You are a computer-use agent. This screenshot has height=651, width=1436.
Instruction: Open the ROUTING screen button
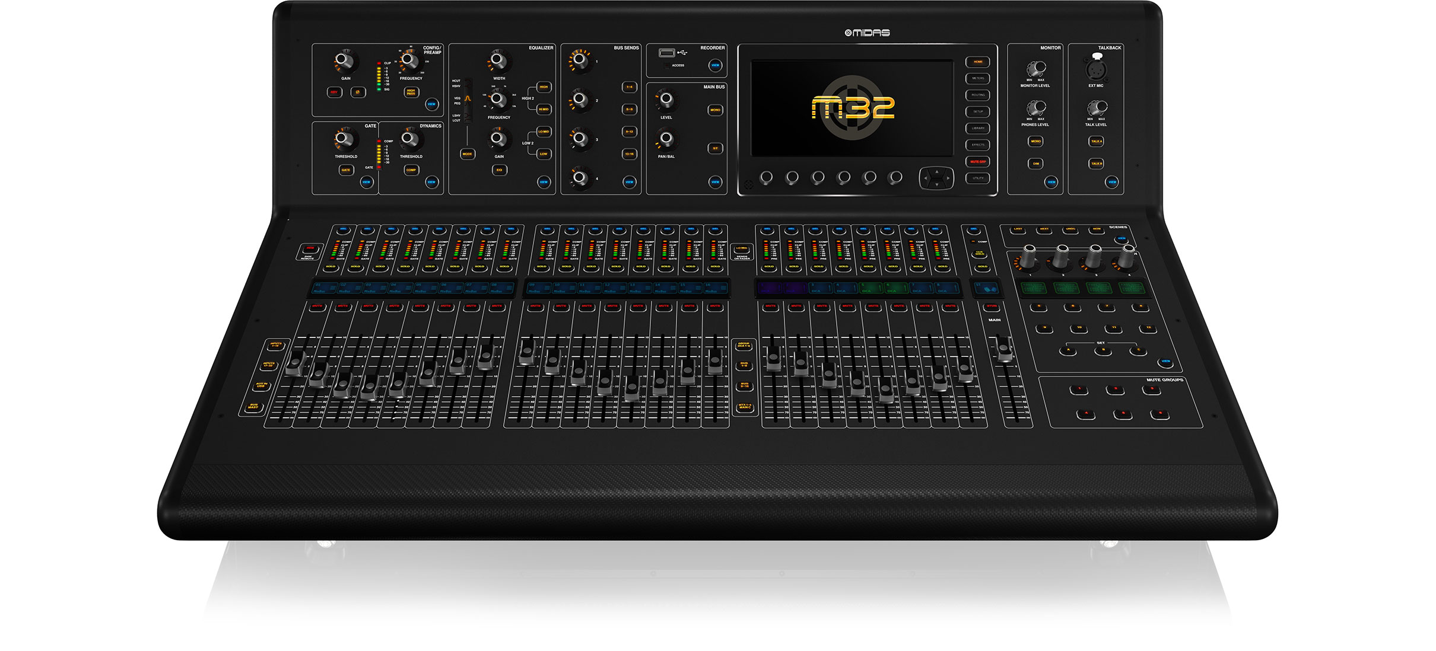point(978,95)
